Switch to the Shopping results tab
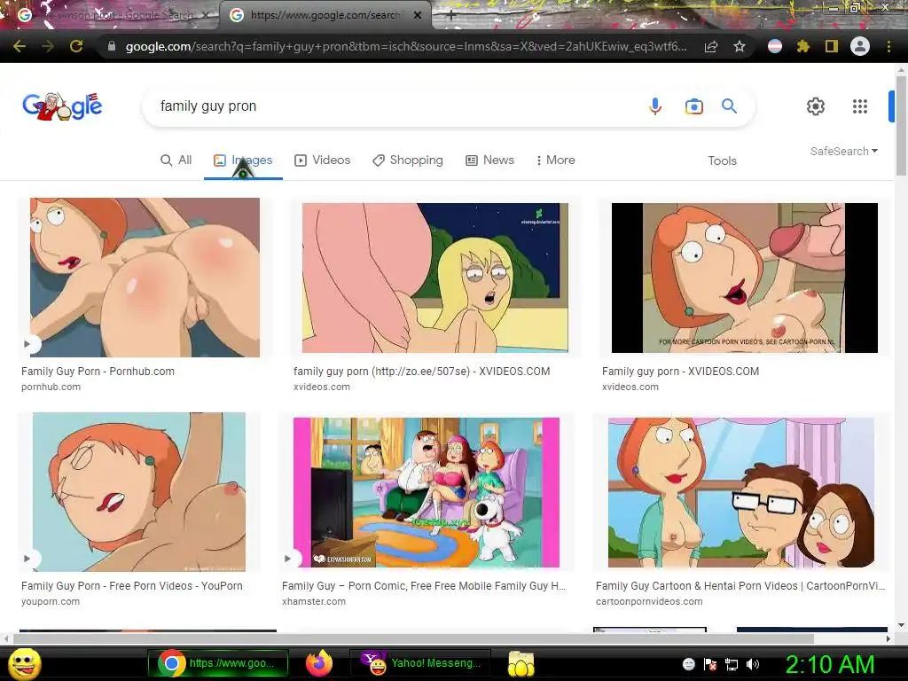Image resolution: width=908 pixels, height=681 pixels. point(408,160)
